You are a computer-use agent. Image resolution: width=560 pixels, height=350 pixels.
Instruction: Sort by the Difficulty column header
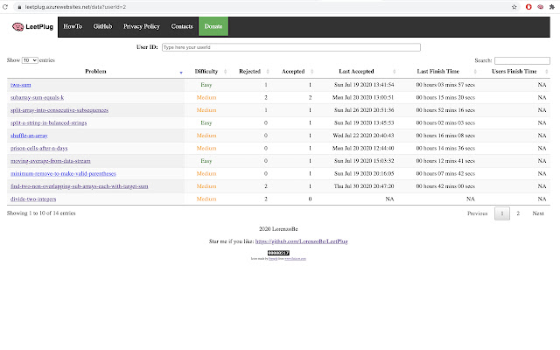point(206,71)
